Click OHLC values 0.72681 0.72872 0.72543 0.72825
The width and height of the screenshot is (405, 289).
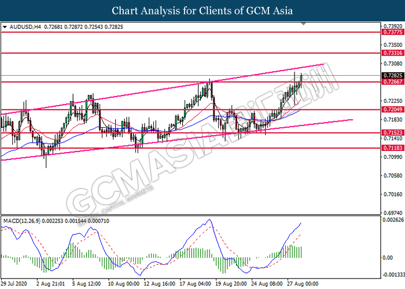83,27
